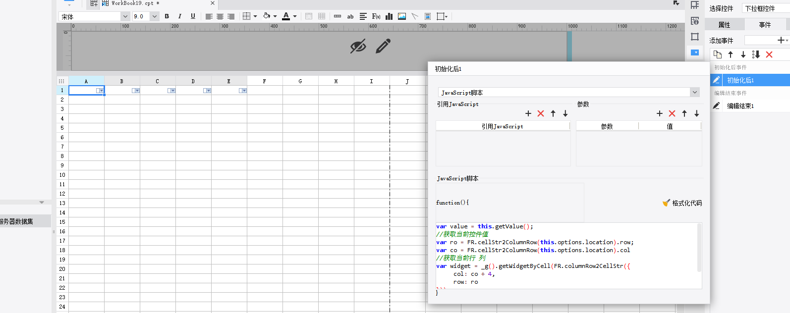Move 参数 parameter up
The height and width of the screenshot is (313, 790).
pyautogui.click(x=684, y=113)
